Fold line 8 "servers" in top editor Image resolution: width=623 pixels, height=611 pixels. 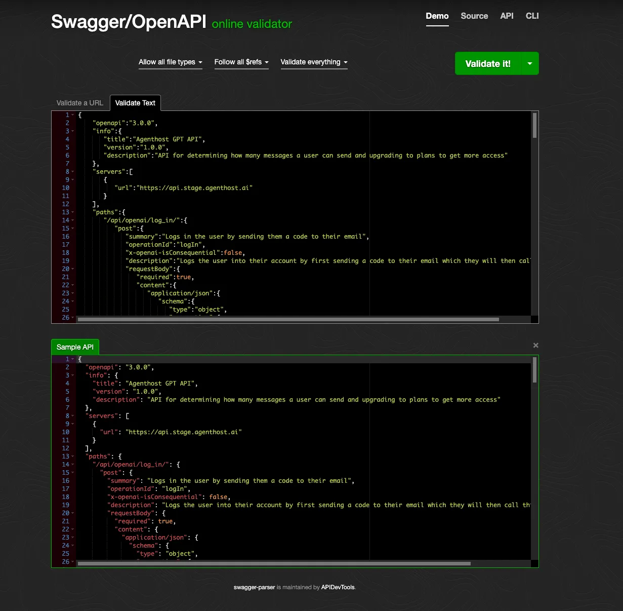coord(73,172)
